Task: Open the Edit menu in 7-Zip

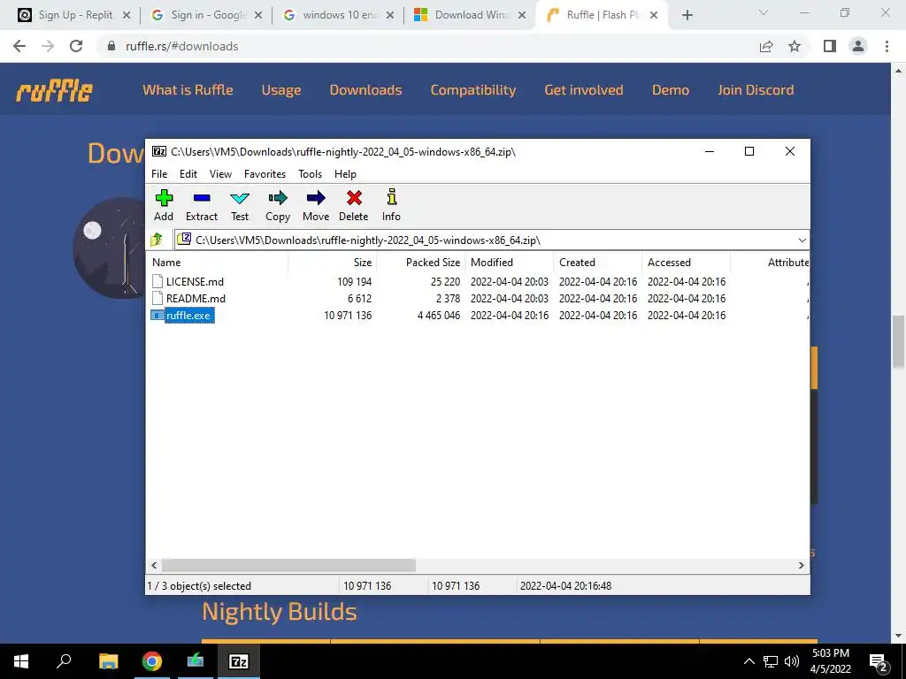Action: click(x=188, y=174)
